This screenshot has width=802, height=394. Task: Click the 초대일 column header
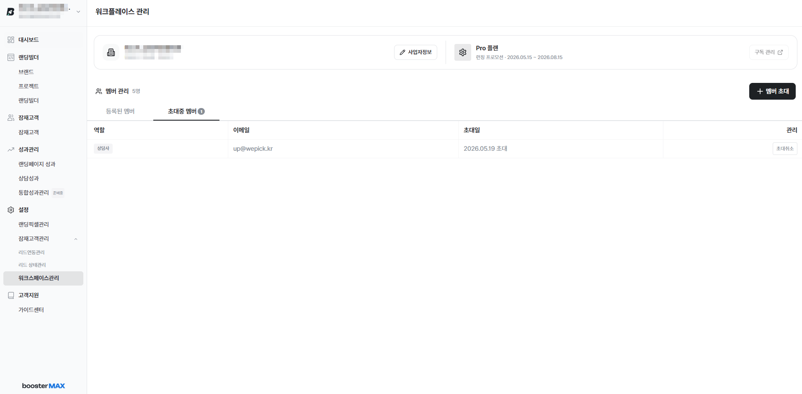tap(472, 130)
